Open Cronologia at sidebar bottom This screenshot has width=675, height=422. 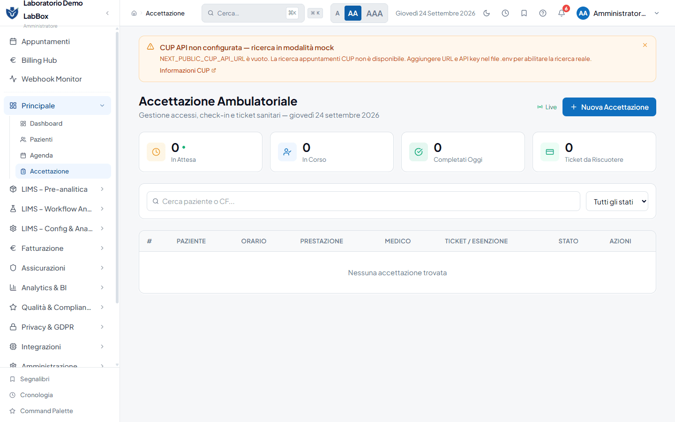(60, 395)
